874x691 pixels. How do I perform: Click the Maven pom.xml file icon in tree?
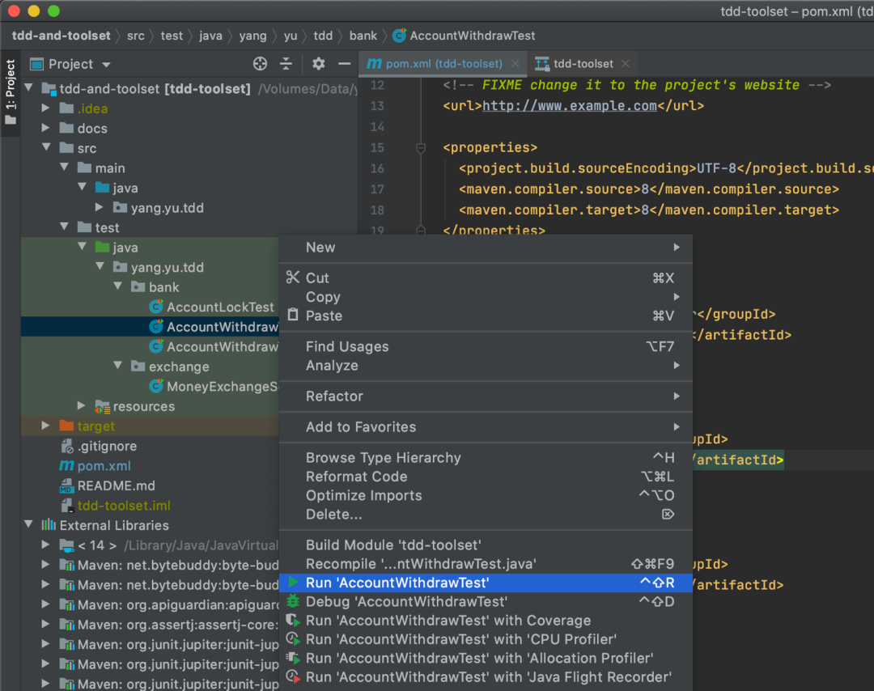[x=66, y=465]
